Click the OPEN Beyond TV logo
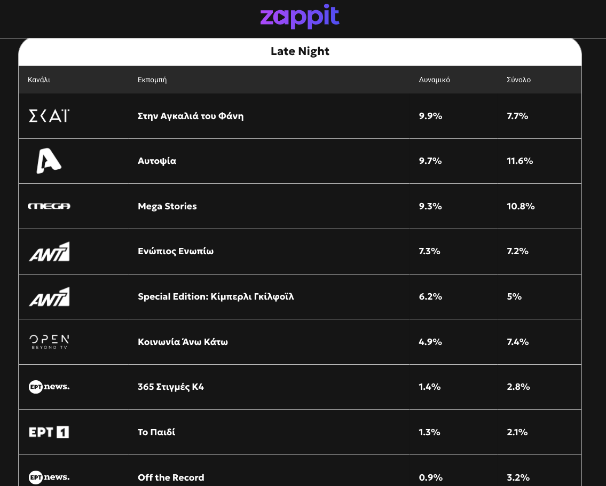The image size is (606, 486). pyautogui.click(x=49, y=342)
